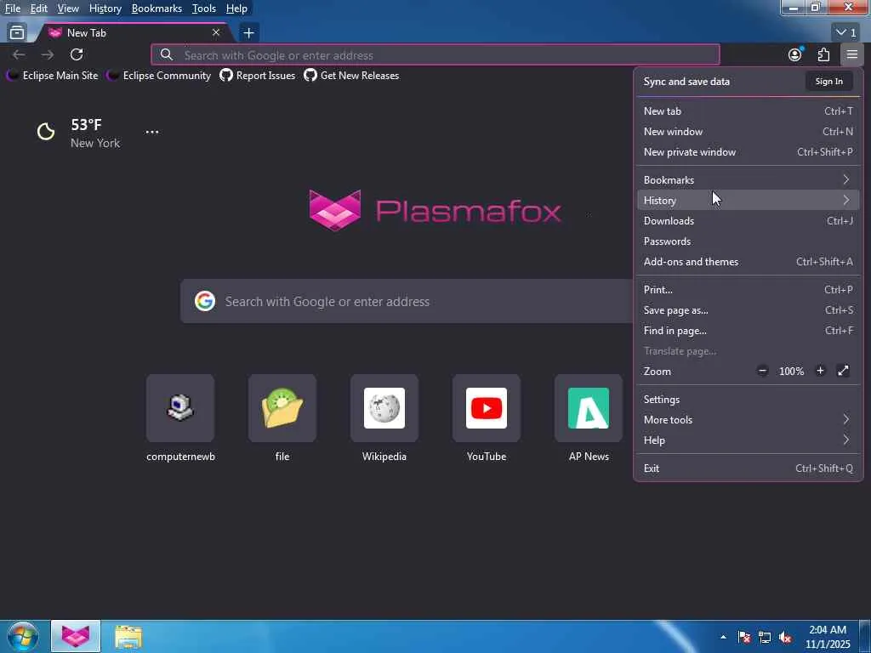Click Plasmafox taskbar icon
Image resolution: width=871 pixels, height=653 pixels.
tap(76, 636)
